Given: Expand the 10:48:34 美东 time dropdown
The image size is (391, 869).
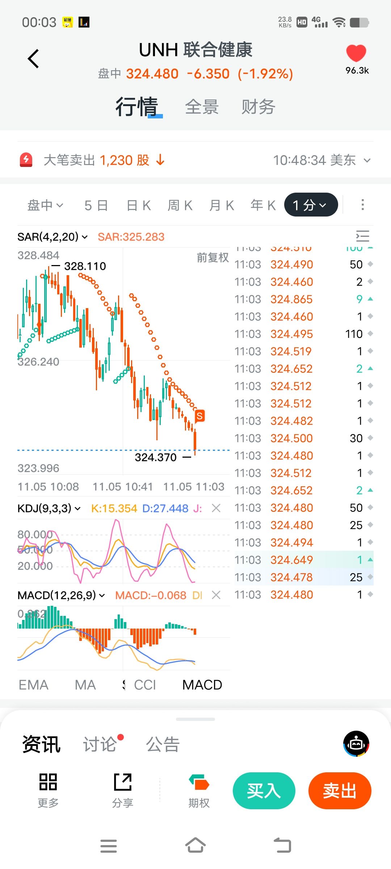Looking at the screenshot, I should click(322, 160).
